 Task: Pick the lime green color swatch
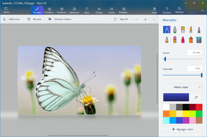(x=192, y=114)
